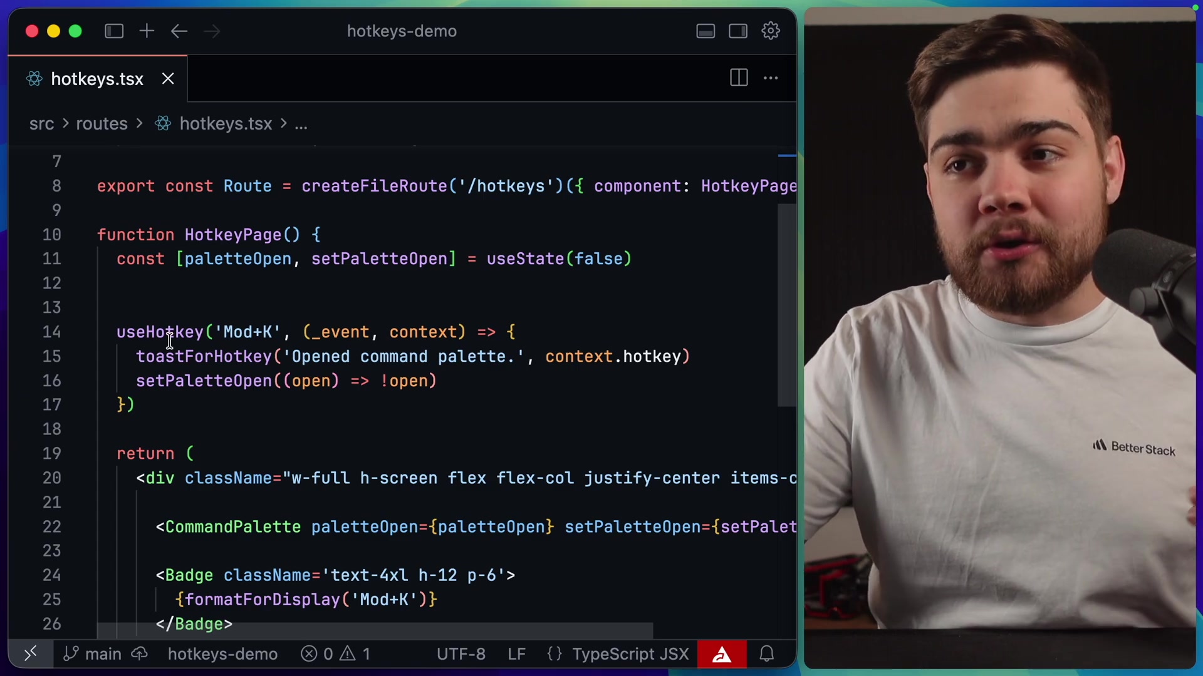
Task: View diagnostics by clicking the warning count
Action: click(x=357, y=653)
